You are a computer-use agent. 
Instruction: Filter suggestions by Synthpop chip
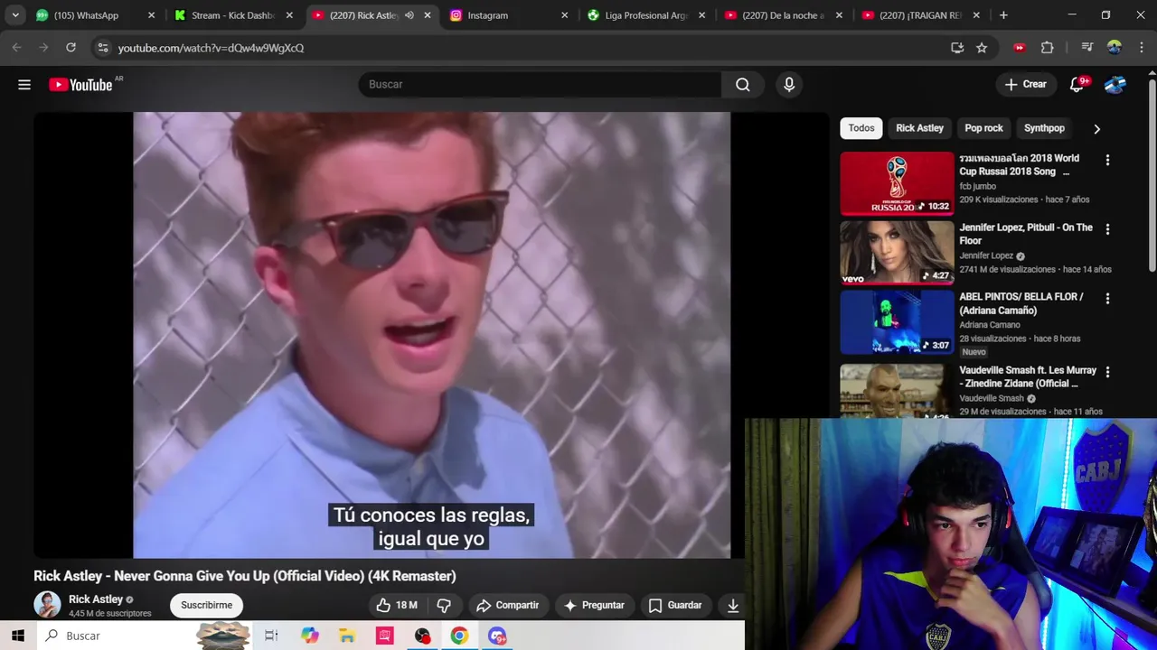tap(1044, 128)
